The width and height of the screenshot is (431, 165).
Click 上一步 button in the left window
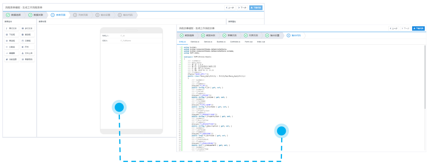[230, 7]
